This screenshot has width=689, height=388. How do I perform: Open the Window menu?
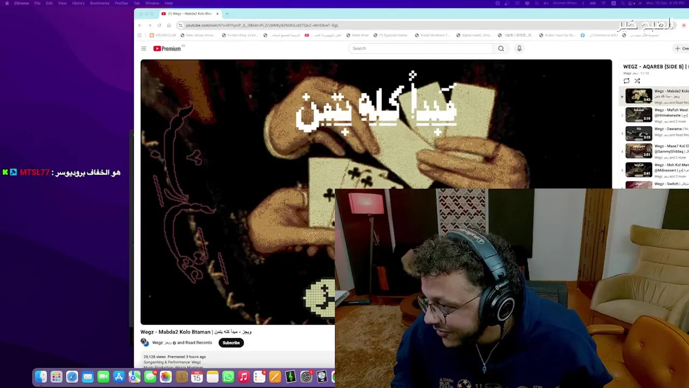point(152,3)
